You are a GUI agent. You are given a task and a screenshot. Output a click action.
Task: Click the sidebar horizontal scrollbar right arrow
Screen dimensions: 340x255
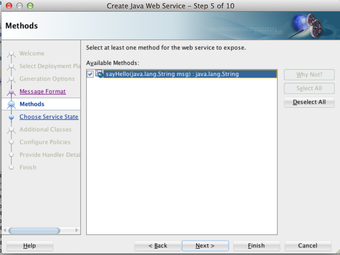tap(77, 230)
